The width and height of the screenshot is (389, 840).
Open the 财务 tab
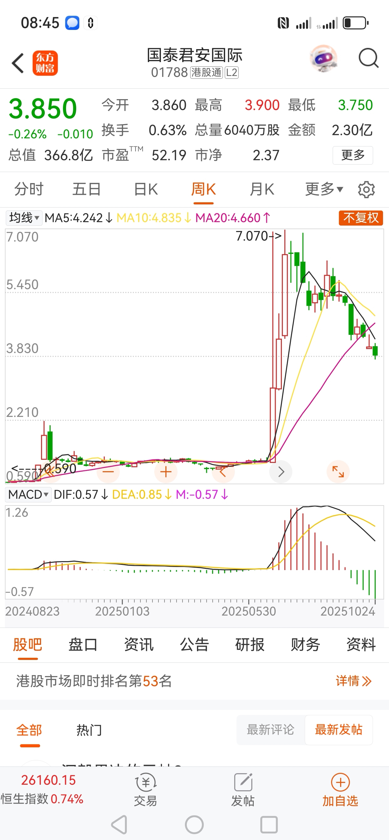[x=306, y=645]
